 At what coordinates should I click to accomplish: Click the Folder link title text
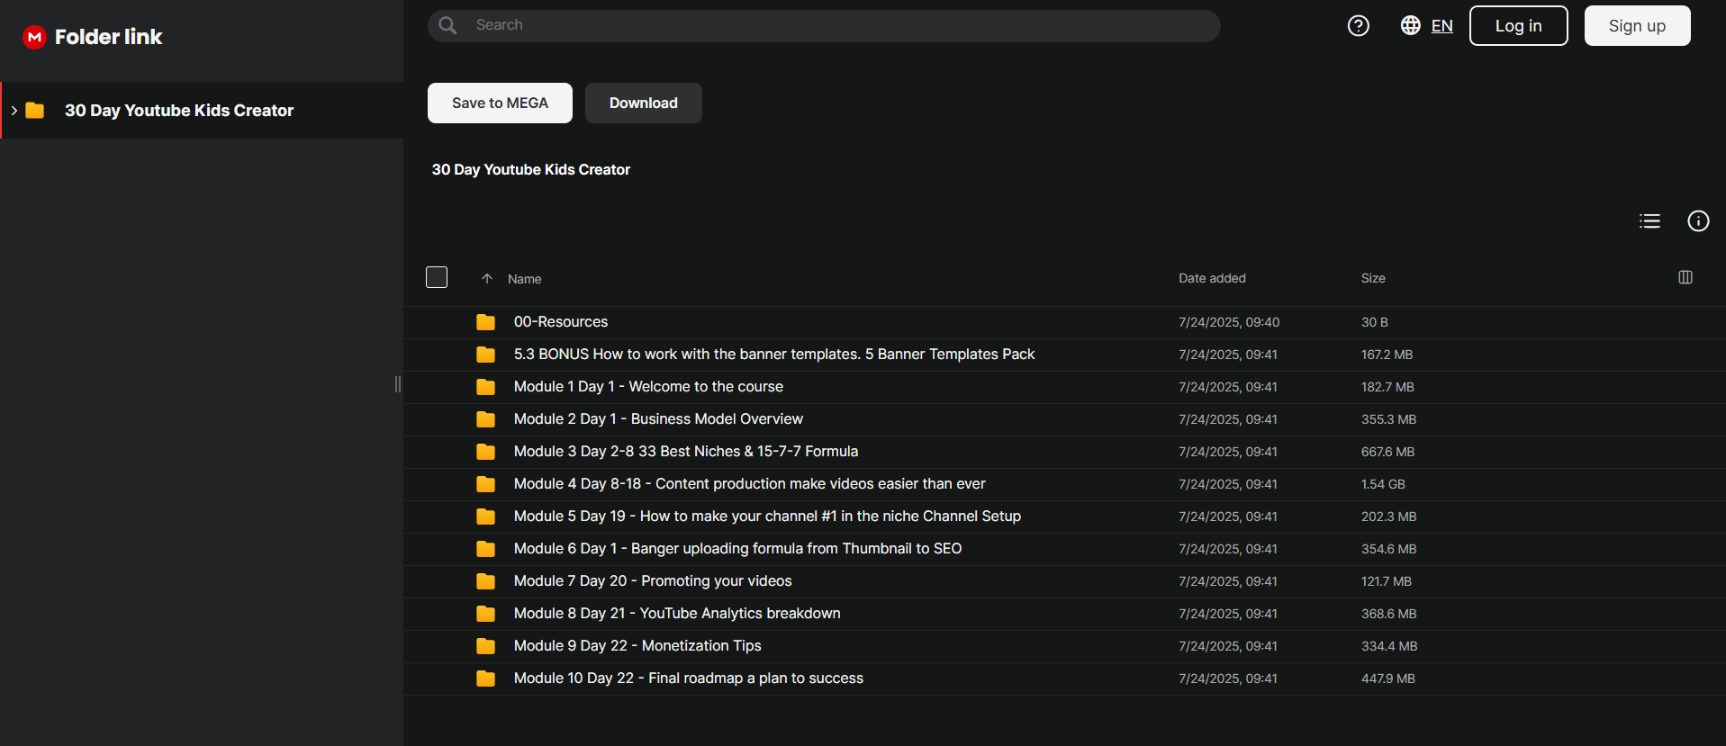coord(109,37)
